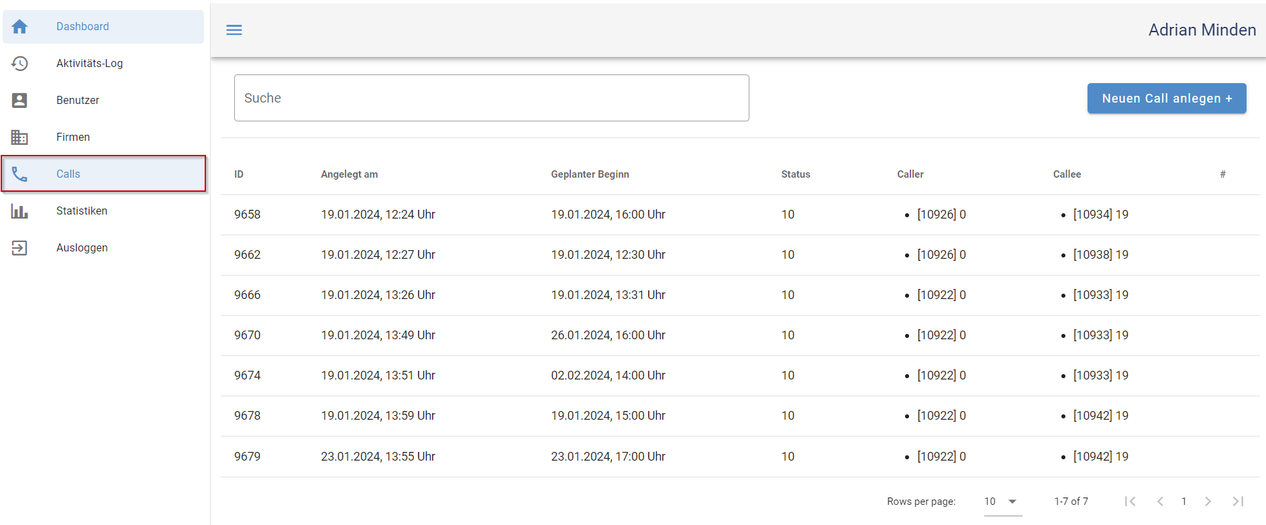The height and width of the screenshot is (525, 1266).
Task: Open the rows per page dropdown
Action: pyautogui.click(x=1002, y=502)
